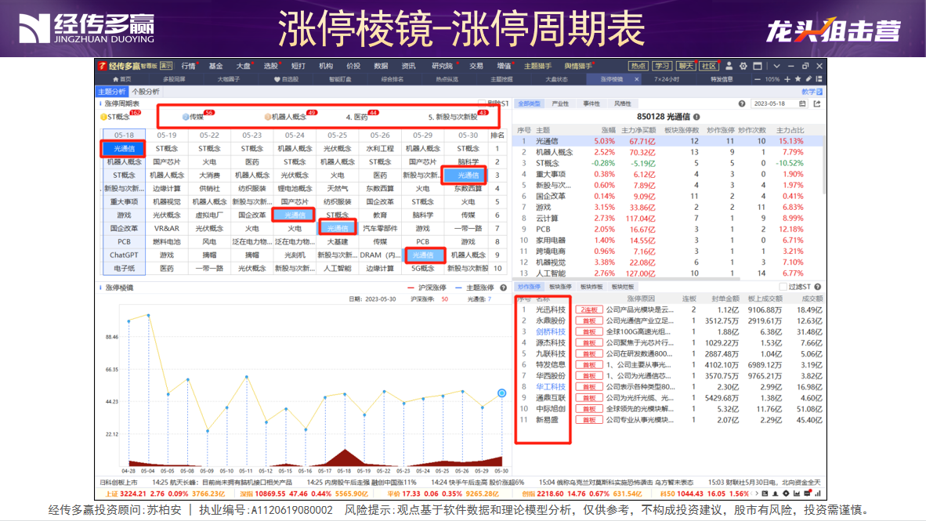The height and width of the screenshot is (521, 926).
Task: Switch to the 板块炸板 tab
Action: [591, 287]
